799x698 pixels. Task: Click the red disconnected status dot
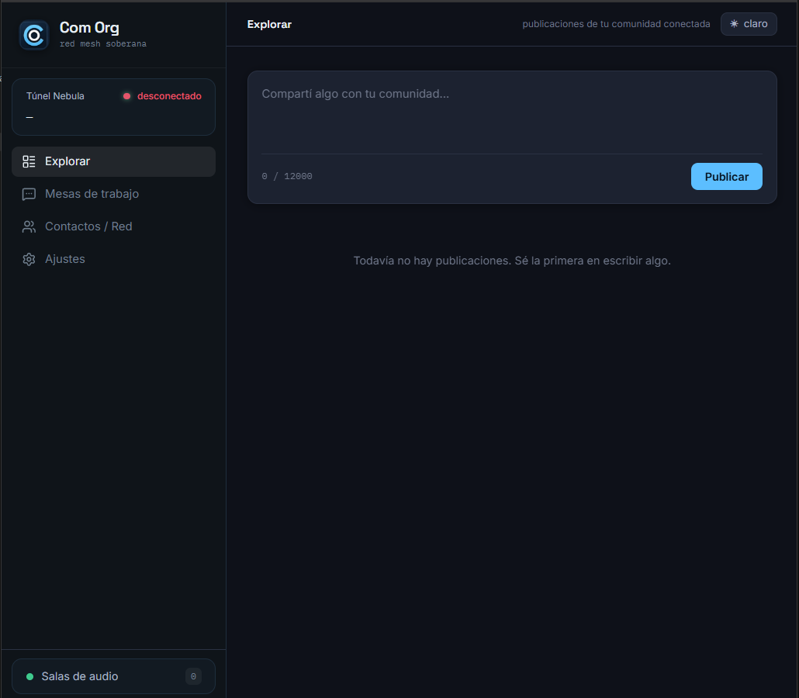[x=127, y=96]
